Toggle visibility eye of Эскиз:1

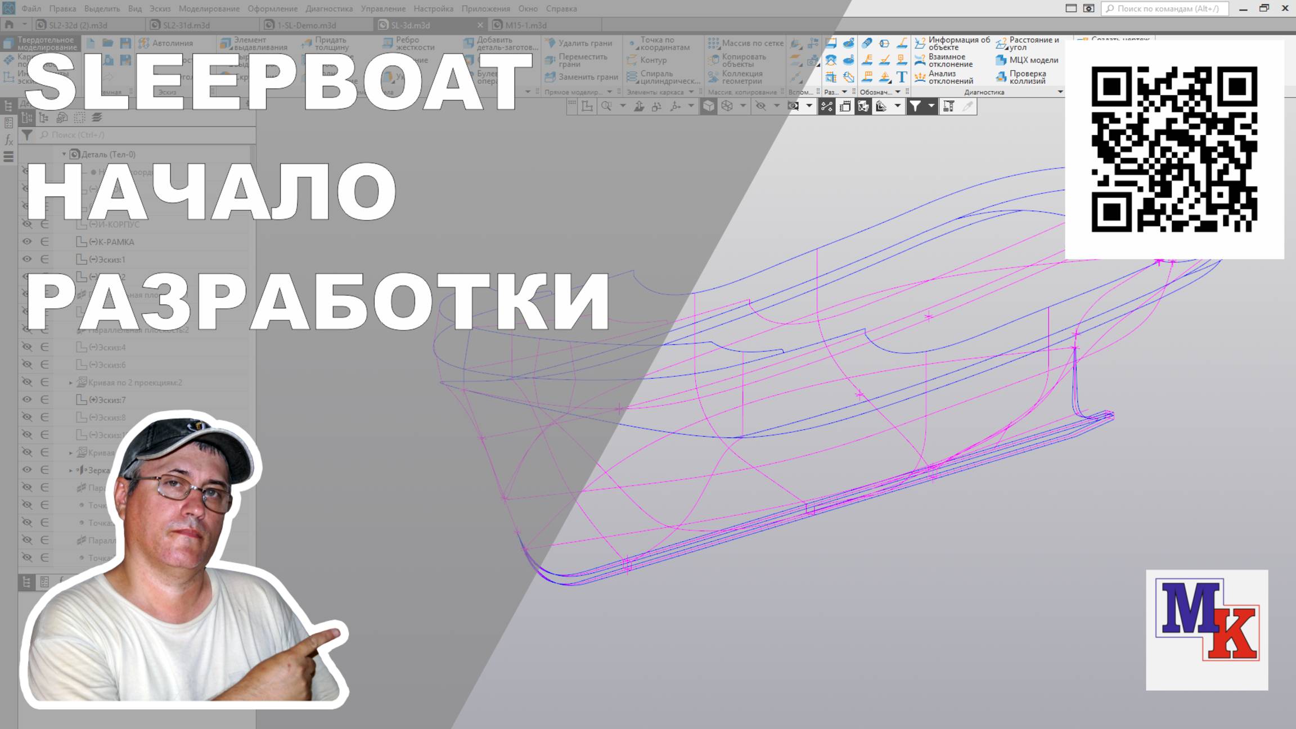tap(26, 259)
